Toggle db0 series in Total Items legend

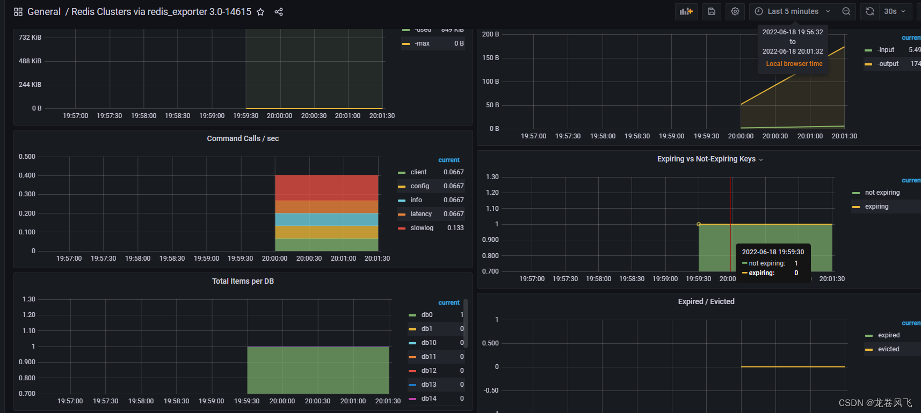tap(427, 315)
